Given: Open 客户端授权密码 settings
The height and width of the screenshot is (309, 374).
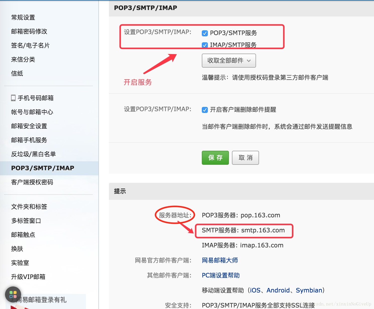Looking at the screenshot, I should (32, 182).
